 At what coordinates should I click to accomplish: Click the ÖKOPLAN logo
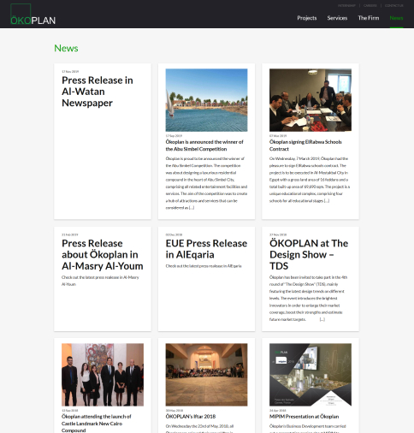click(33, 15)
